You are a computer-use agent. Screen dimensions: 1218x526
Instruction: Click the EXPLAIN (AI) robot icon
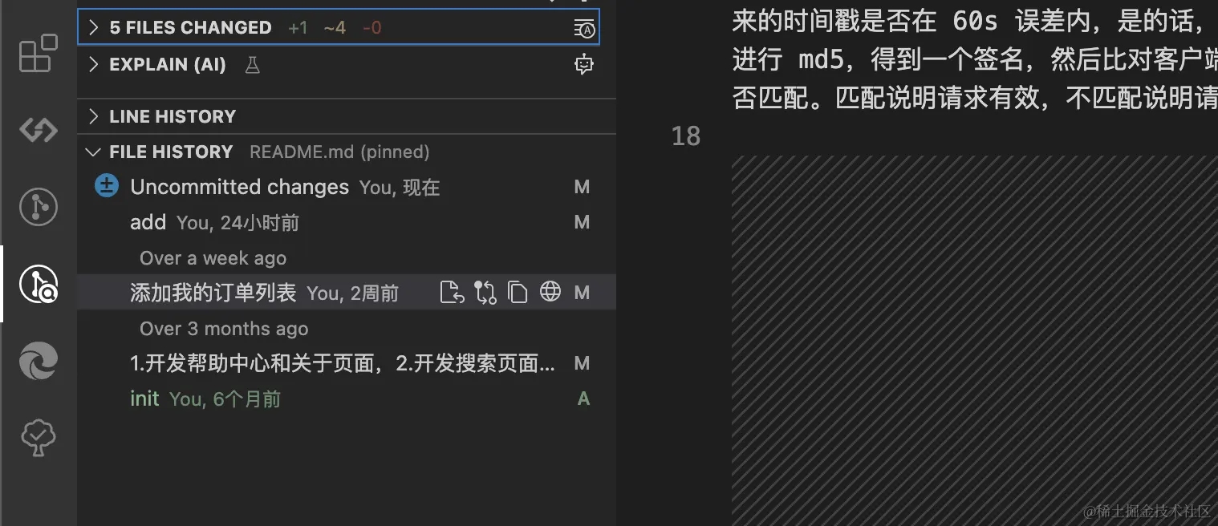click(x=584, y=64)
